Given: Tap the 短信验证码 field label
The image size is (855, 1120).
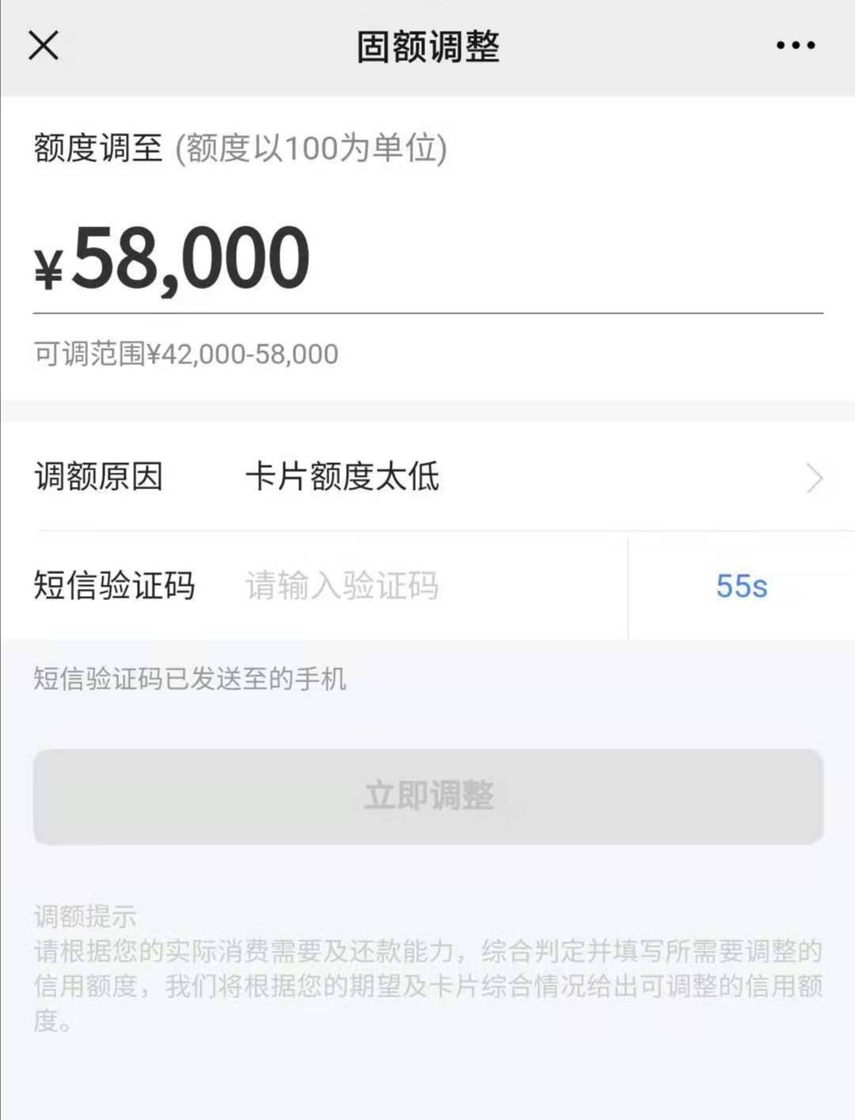Looking at the screenshot, I should pyautogui.click(x=114, y=587).
